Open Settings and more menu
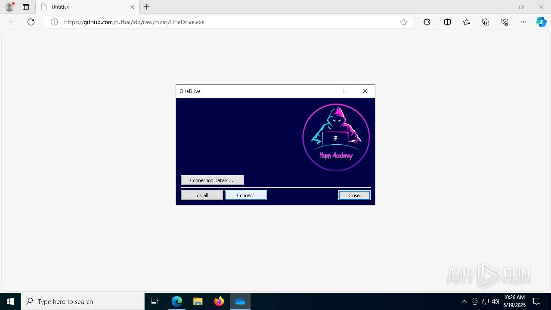 coord(523,22)
